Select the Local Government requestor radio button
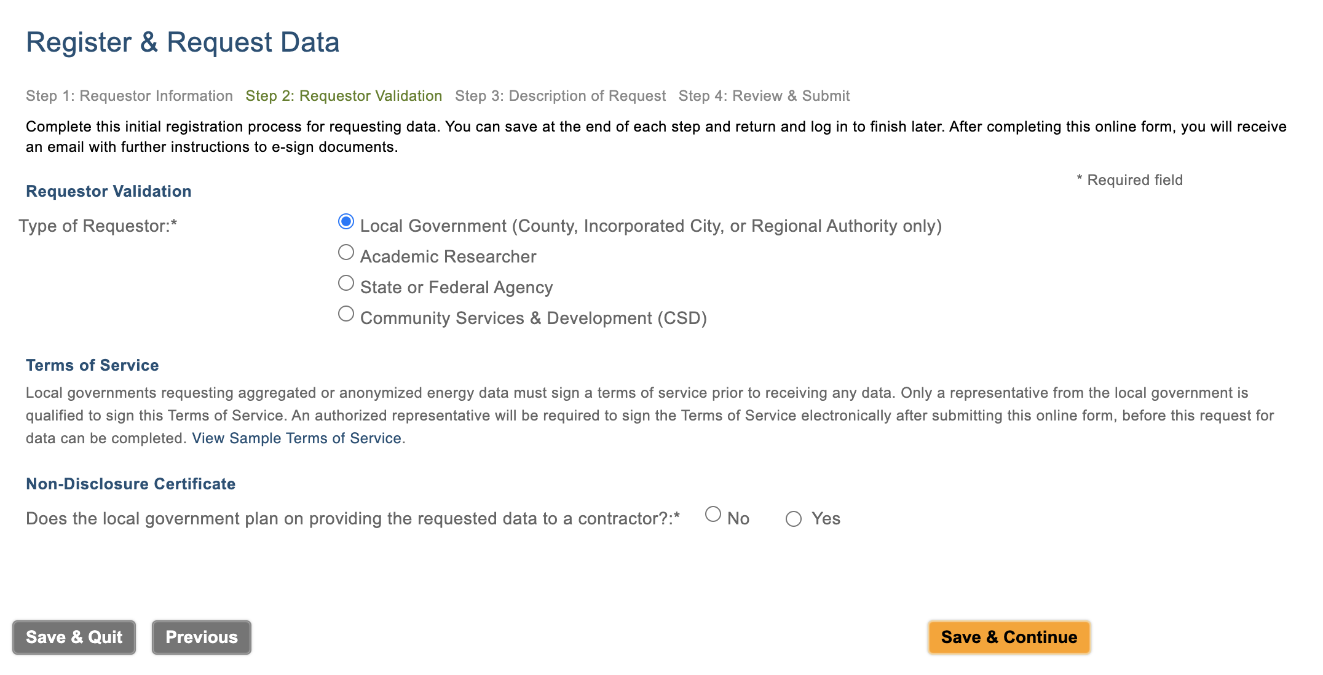 click(x=346, y=222)
